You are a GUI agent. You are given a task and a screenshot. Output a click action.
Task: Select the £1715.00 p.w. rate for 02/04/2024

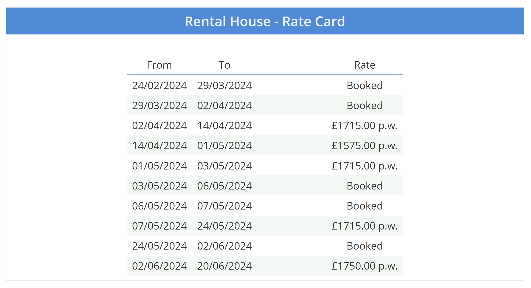(x=365, y=125)
